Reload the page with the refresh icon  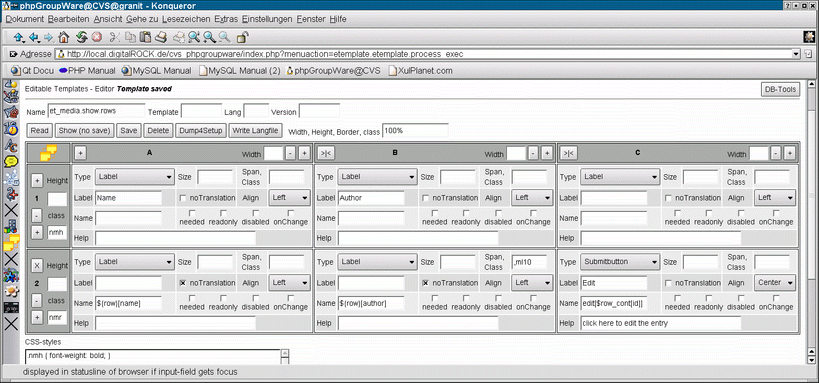81,37
